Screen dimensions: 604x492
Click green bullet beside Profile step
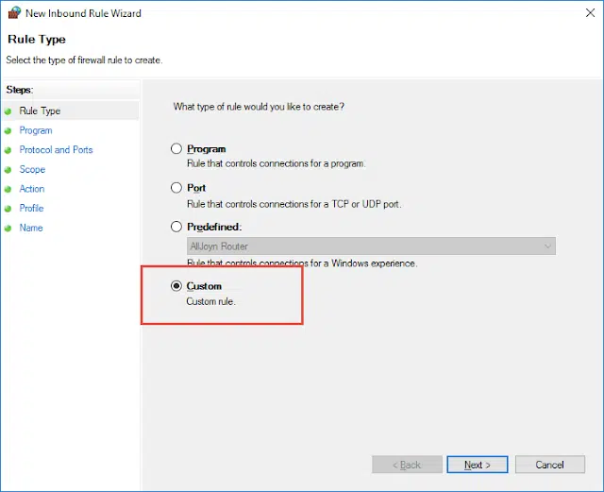click(x=8, y=209)
